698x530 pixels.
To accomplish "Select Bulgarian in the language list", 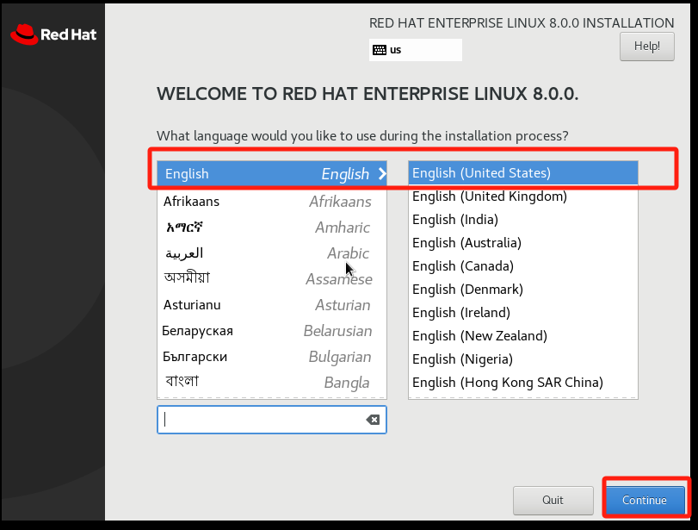I will 272,357.
